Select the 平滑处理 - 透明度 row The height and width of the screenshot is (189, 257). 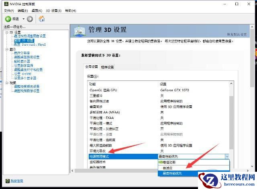[159, 140]
